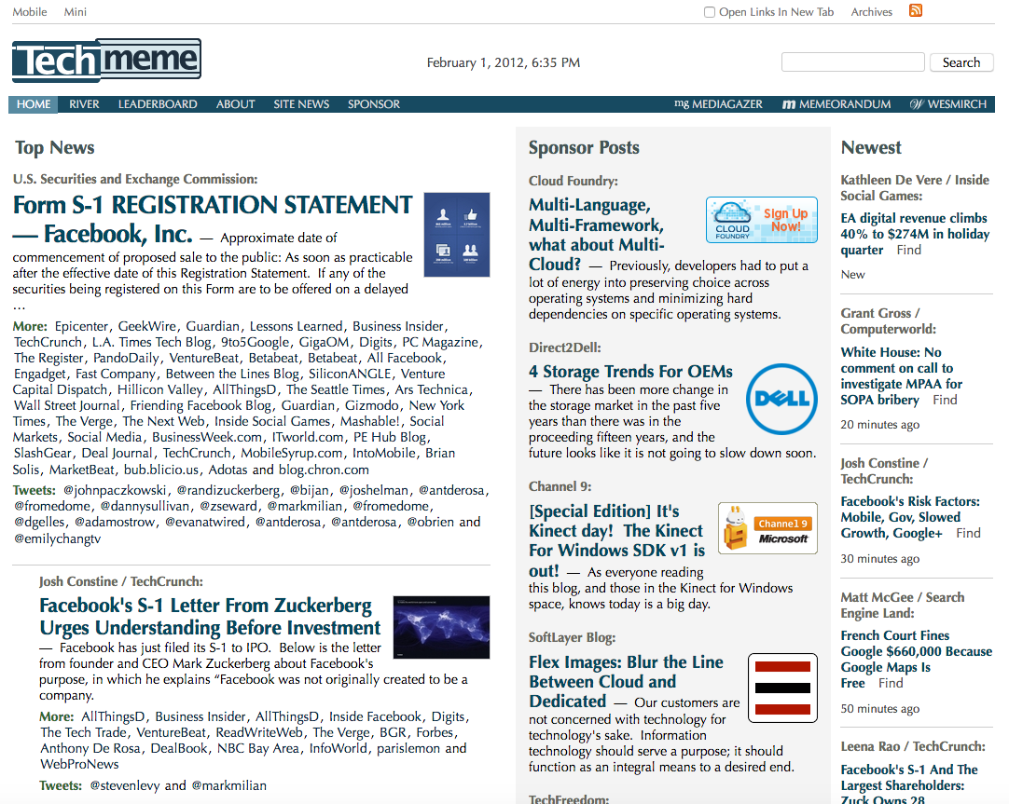Open the Archives link
Image resolution: width=1009 pixels, height=804 pixels.
pyautogui.click(x=871, y=11)
